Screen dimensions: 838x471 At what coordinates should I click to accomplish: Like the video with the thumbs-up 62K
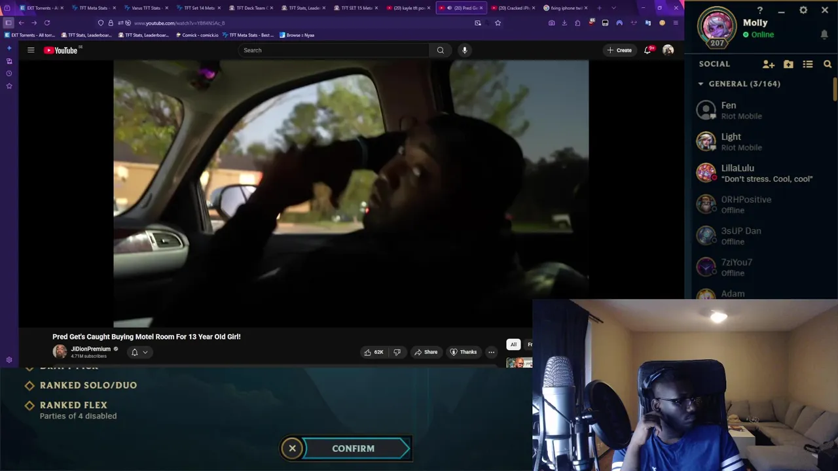pyautogui.click(x=373, y=352)
